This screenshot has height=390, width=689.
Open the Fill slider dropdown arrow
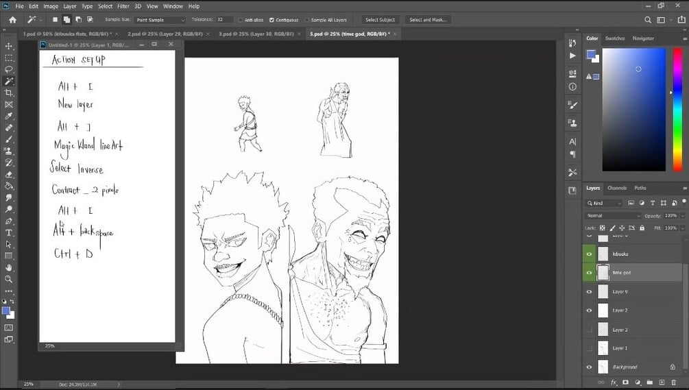tap(682, 228)
